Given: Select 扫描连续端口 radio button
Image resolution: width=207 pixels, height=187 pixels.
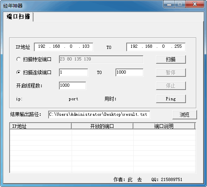Looking at the screenshot, I should (34, 72).
